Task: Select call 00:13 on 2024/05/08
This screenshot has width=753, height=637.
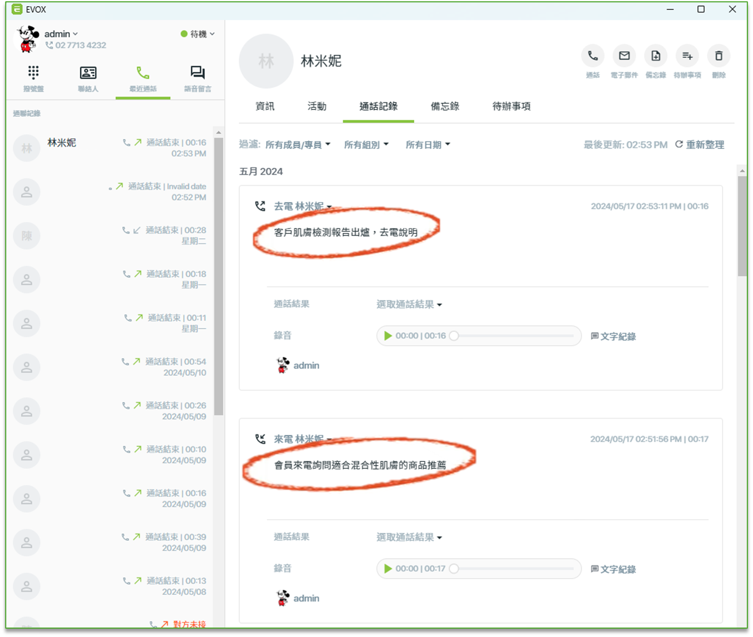Action: (x=110, y=587)
